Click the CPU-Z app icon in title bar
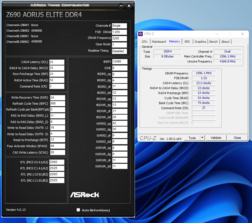Image resolution: width=252 pixels, height=223 pixels. pos(140,34)
